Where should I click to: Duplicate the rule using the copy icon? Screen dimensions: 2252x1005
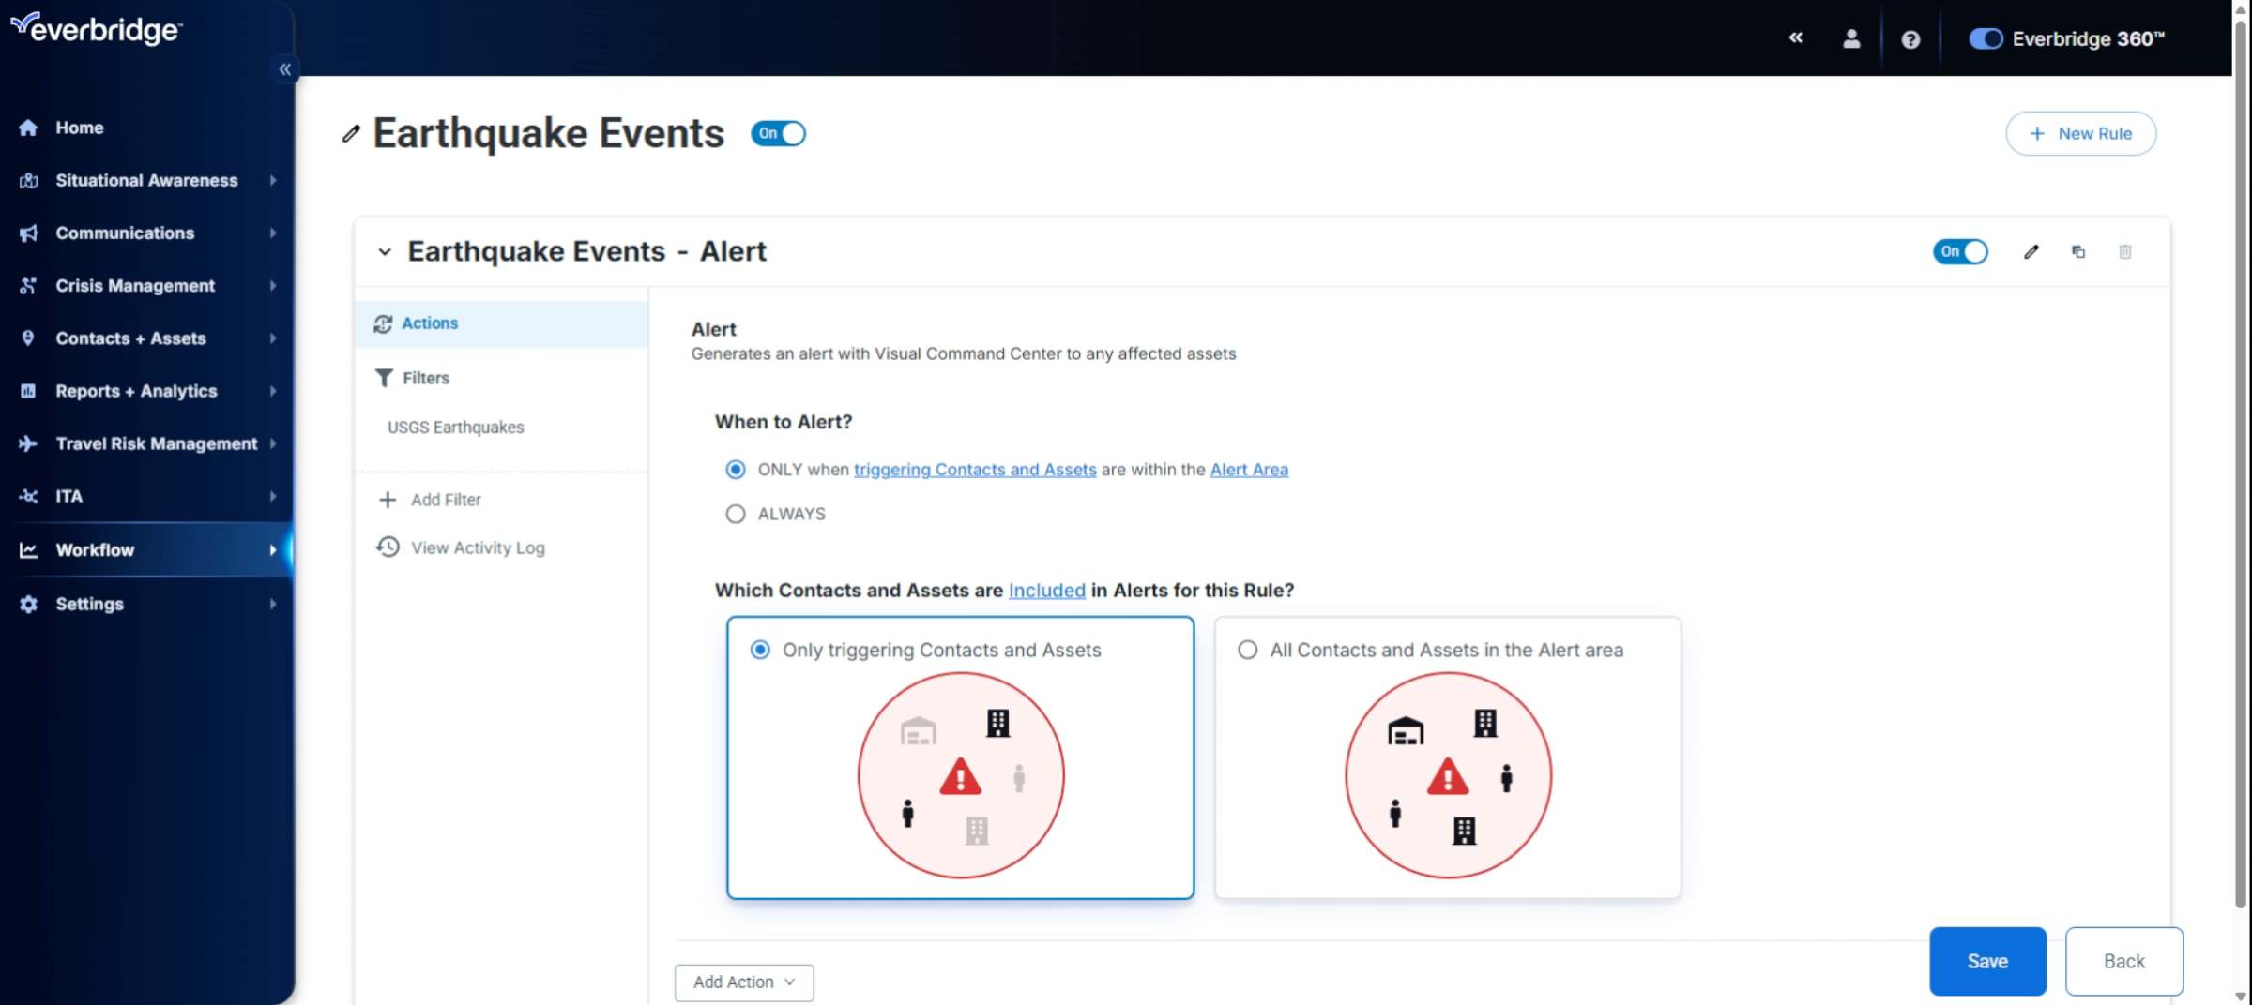pos(2079,251)
